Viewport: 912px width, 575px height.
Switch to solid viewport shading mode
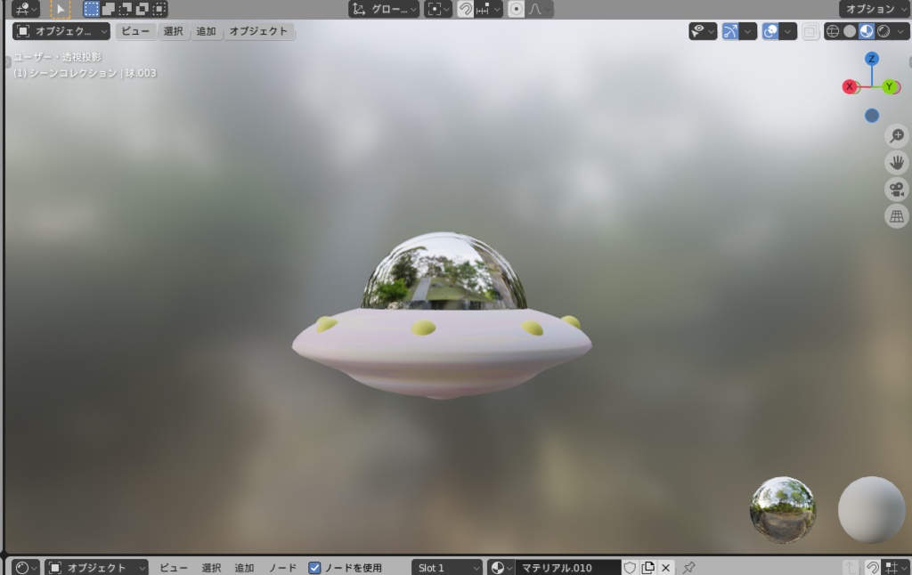(x=850, y=32)
